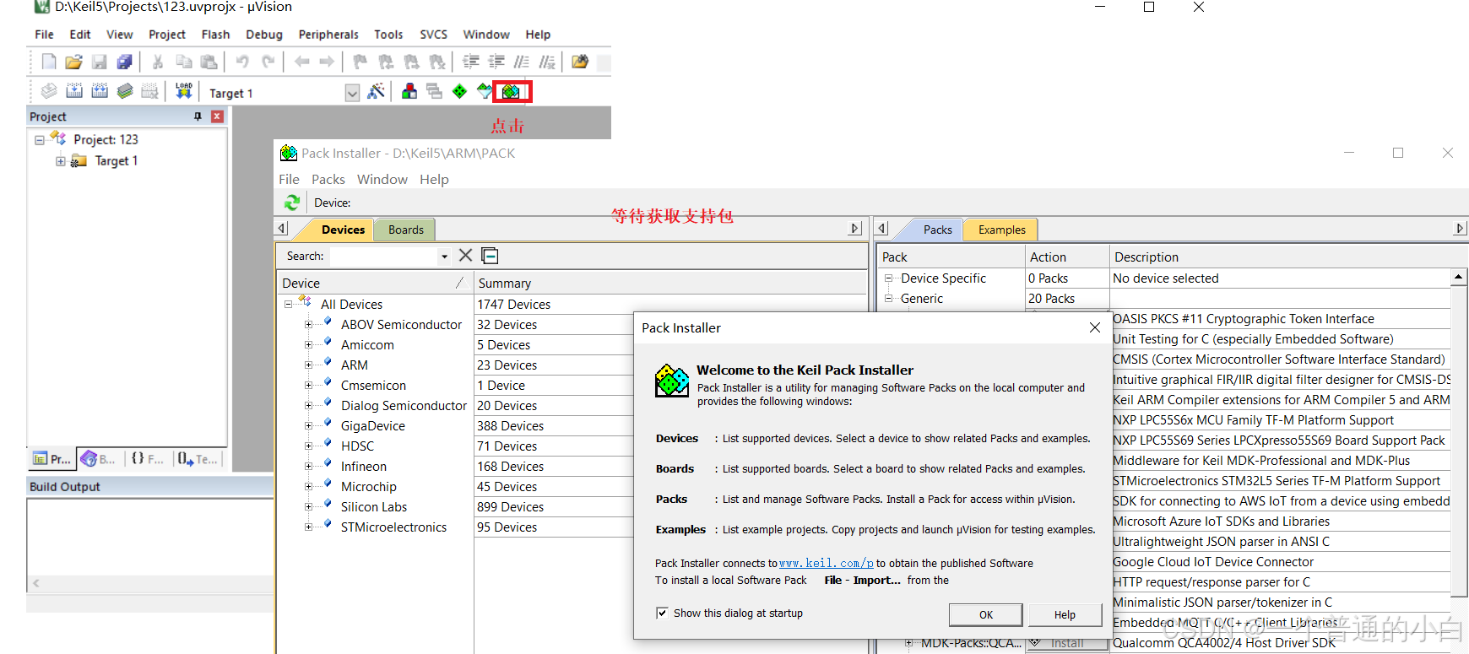1469x654 pixels.
Task: Open Manage Run-Time Environment green diamond icon
Action: 459,91
